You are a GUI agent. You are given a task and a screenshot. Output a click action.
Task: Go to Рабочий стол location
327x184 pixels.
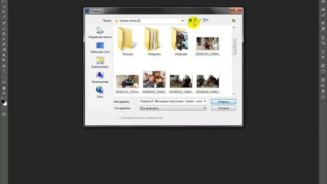tap(100, 48)
